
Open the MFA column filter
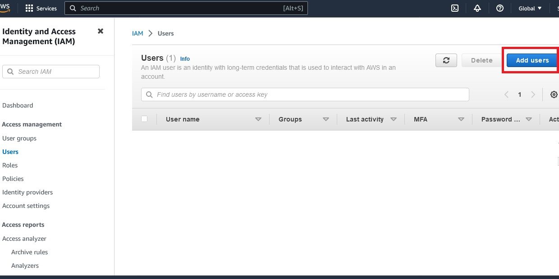coord(461,119)
